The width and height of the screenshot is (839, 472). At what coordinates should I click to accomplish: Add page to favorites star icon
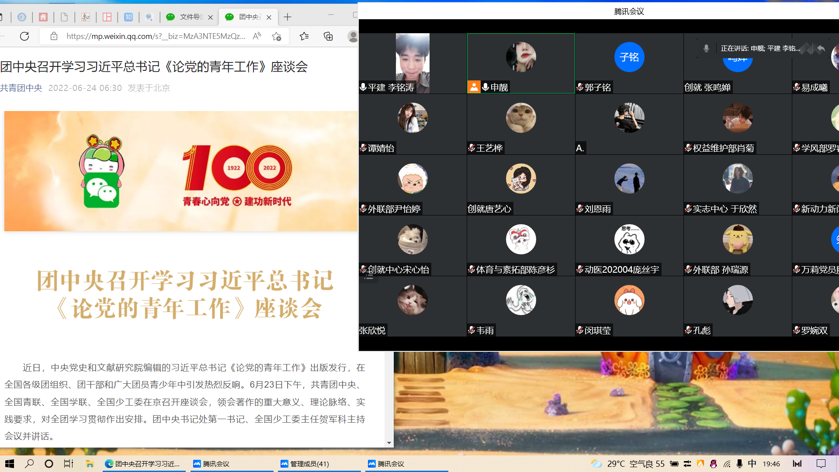(x=276, y=36)
